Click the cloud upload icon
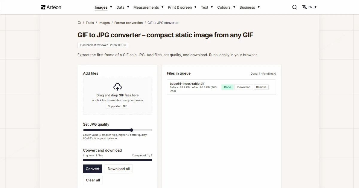 (x=118, y=87)
